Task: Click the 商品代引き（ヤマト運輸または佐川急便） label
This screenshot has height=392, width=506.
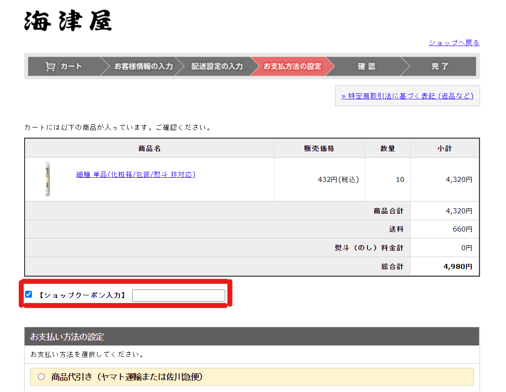Action: tap(127, 377)
